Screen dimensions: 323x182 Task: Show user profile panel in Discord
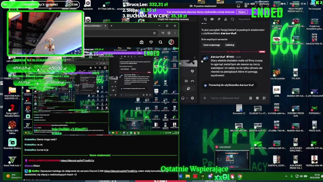(x=232, y=19)
